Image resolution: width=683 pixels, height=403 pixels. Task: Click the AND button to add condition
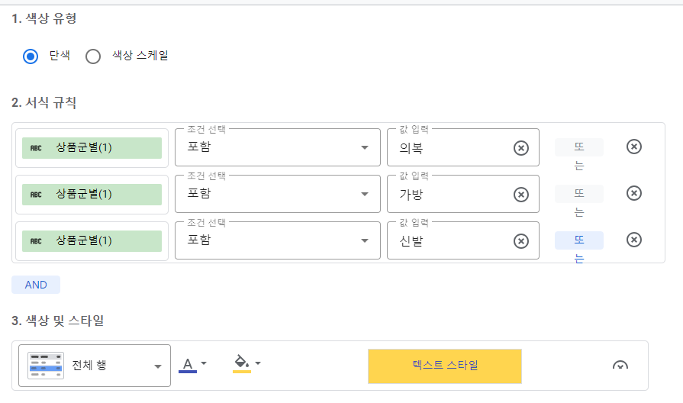36,285
